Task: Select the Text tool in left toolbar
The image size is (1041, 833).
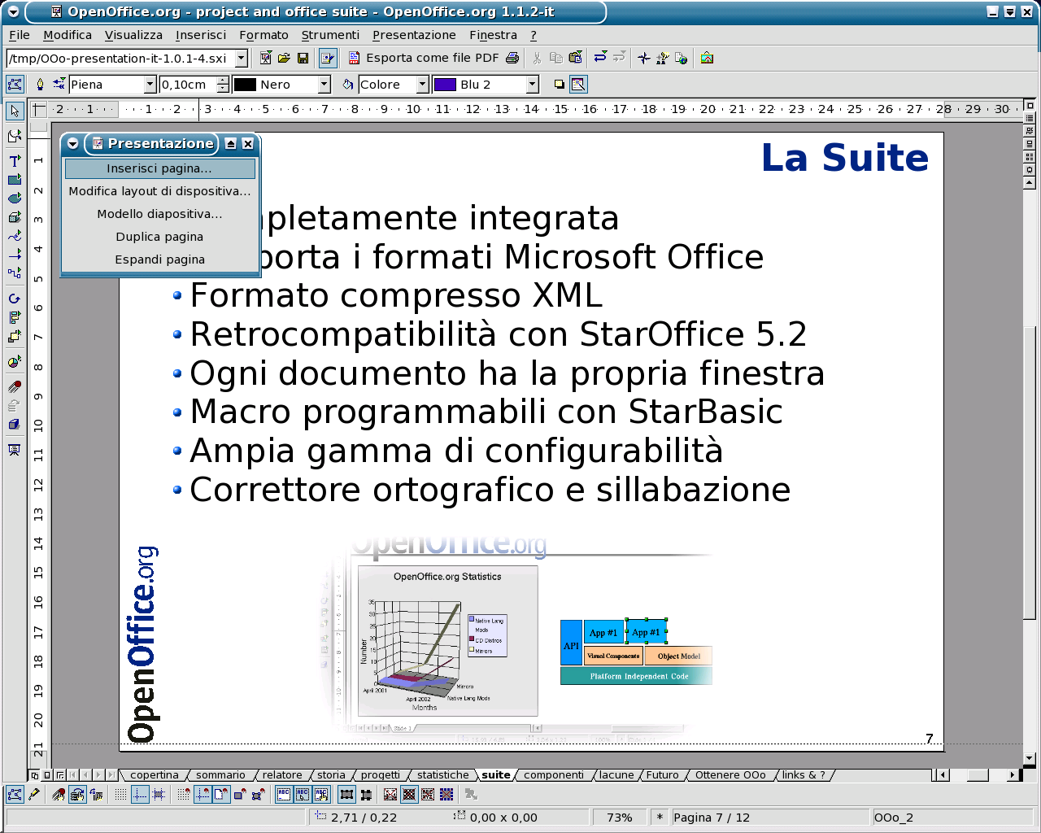Action: tap(15, 161)
